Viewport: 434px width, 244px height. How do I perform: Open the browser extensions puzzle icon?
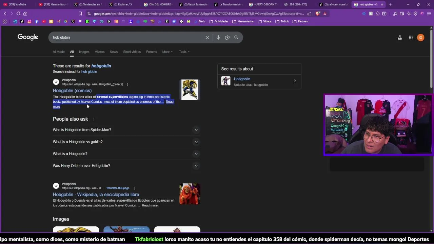(x=377, y=14)
